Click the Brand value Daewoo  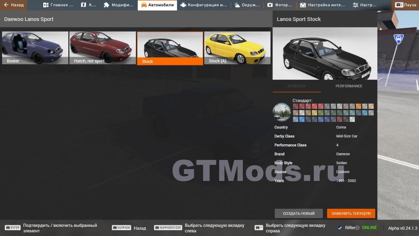pos(343,154)
